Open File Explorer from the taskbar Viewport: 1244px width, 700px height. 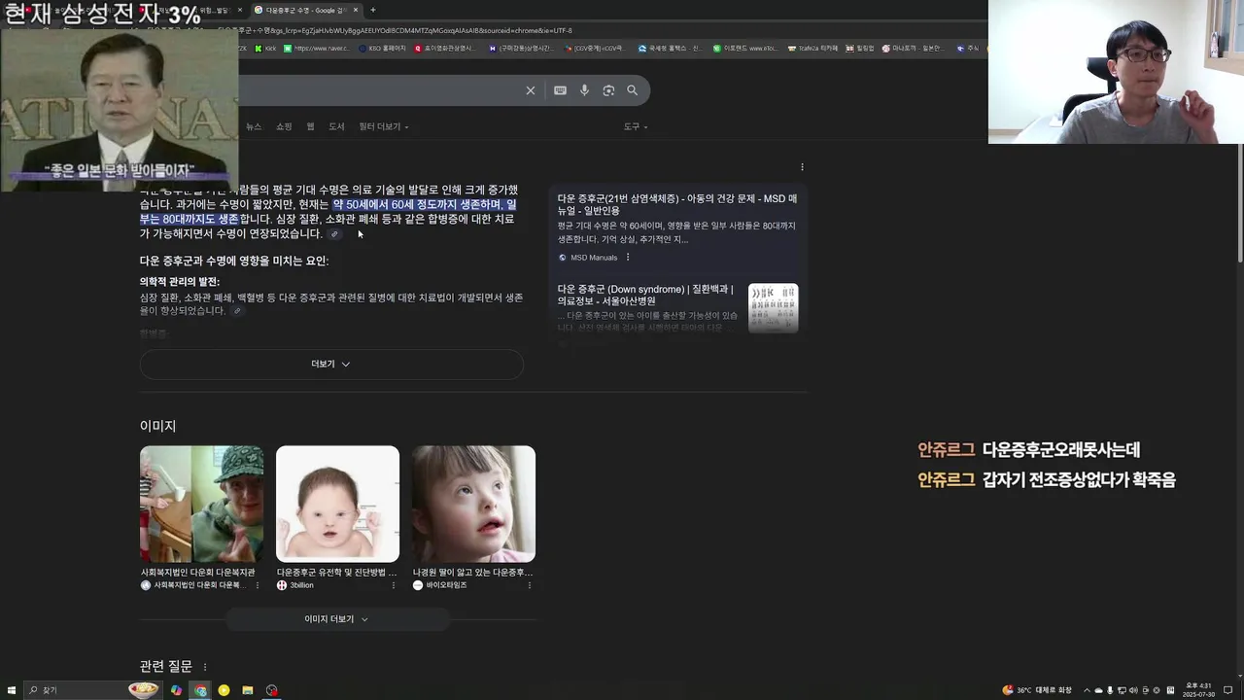[248, 690]
